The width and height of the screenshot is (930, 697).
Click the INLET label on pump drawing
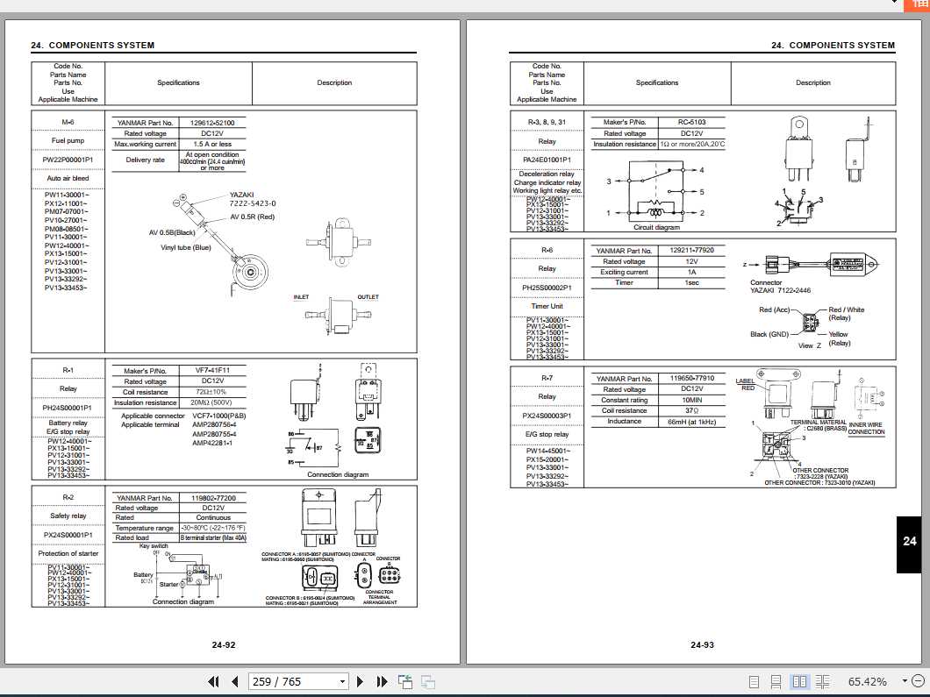pos(301,297)
